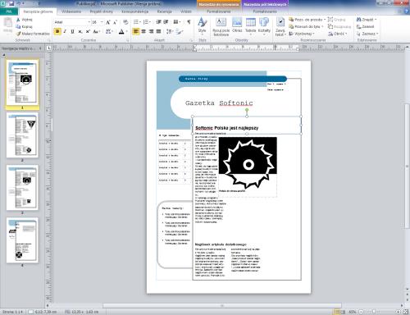Expand the Znajdź dropdown arrow

pos(376,20)
